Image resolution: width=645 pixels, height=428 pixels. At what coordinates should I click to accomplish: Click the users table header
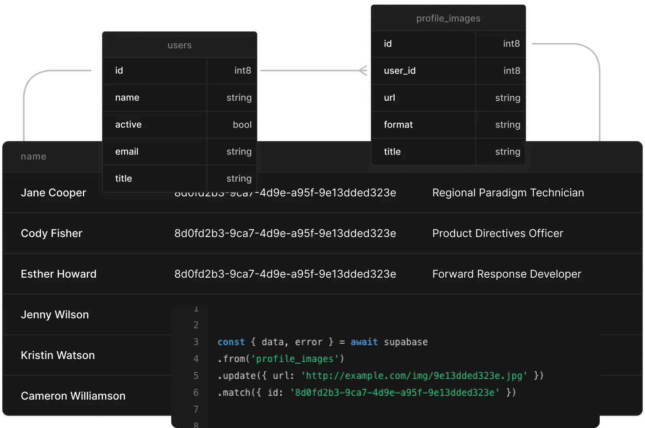click(x=179, y=45)
